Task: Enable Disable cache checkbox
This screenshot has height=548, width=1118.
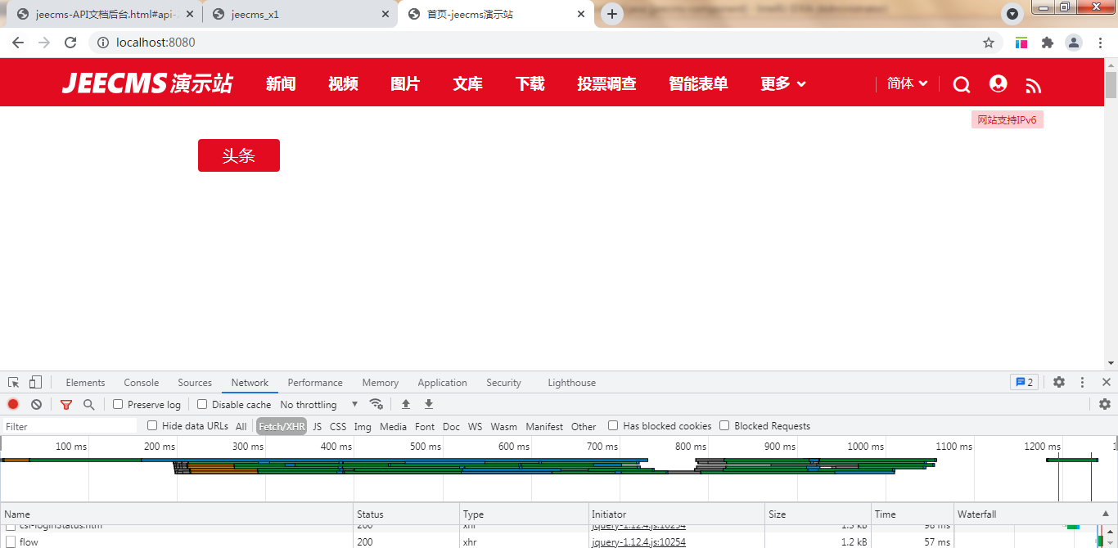Action: (x=202, y=404)
